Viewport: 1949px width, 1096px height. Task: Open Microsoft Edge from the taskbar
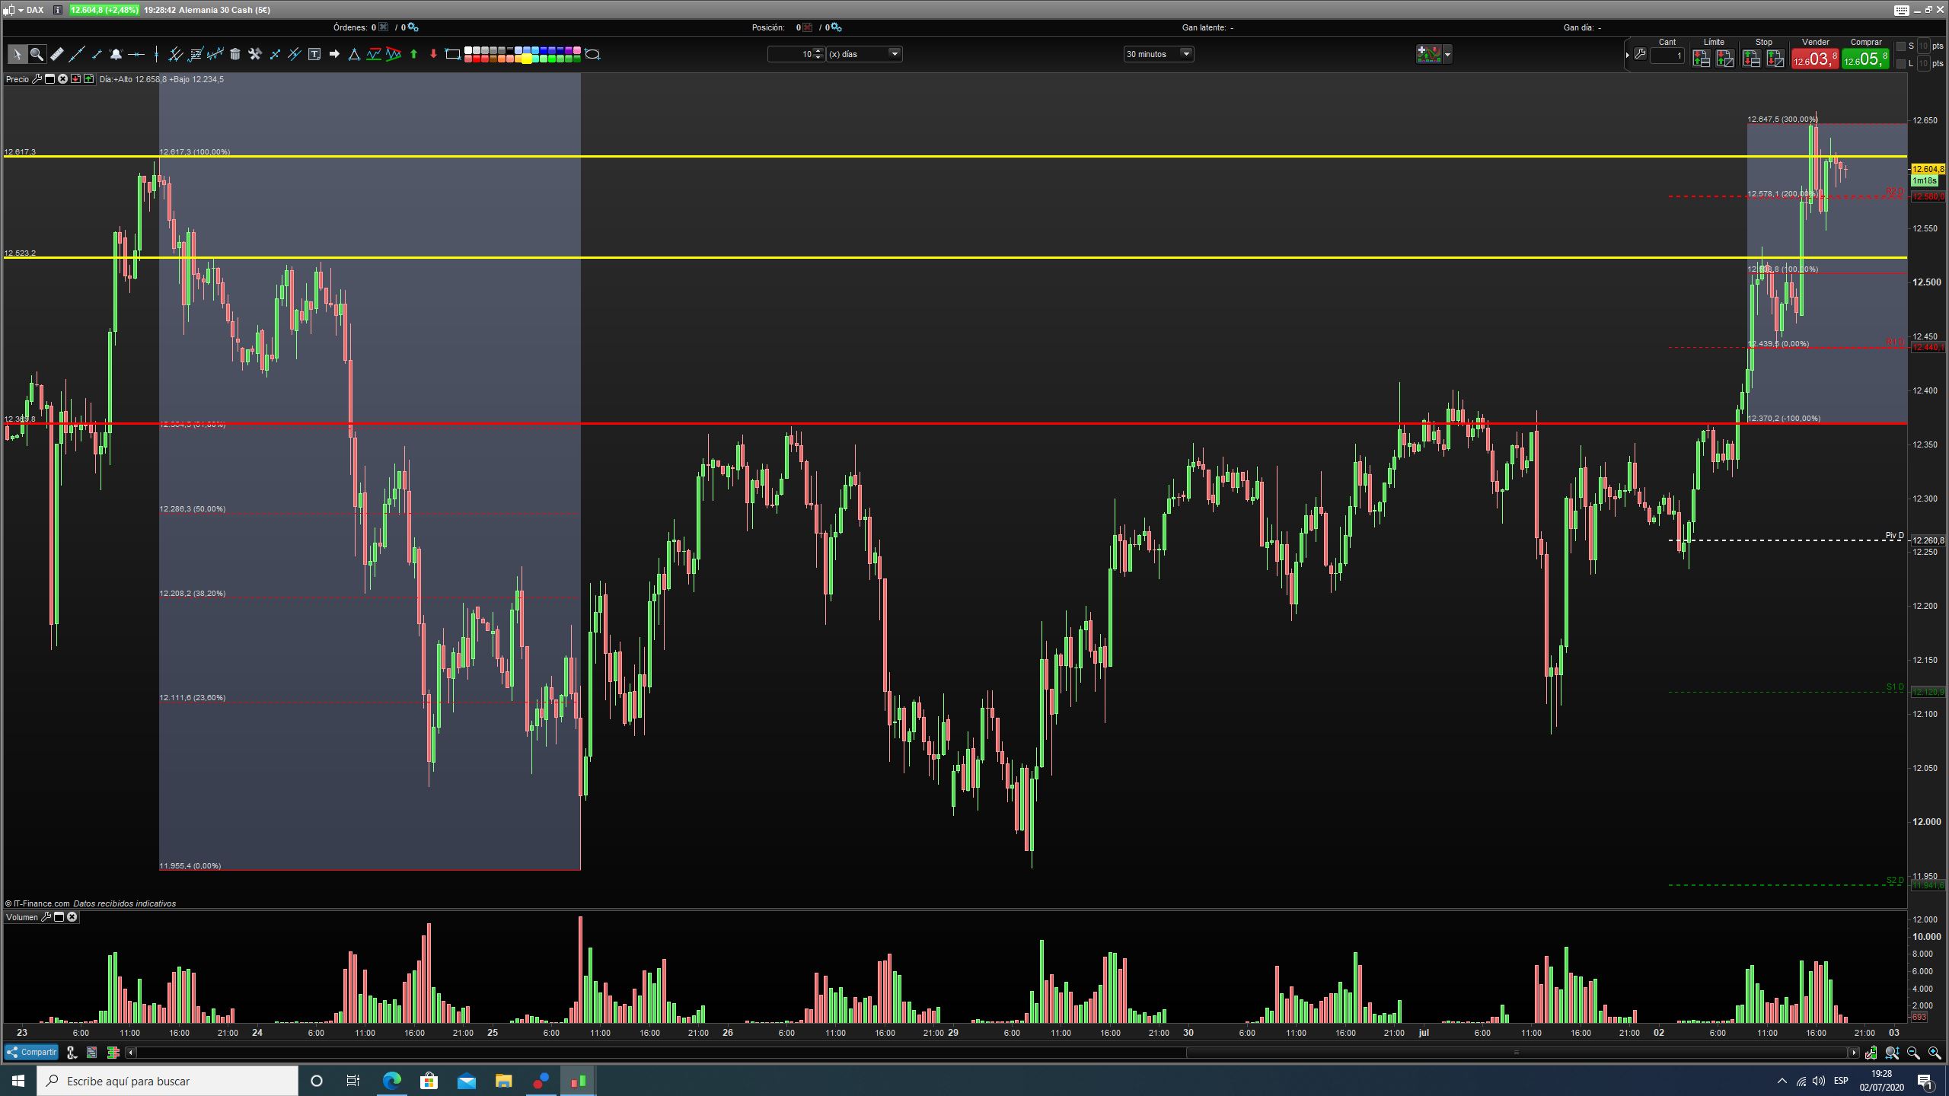coord(391,1081)
